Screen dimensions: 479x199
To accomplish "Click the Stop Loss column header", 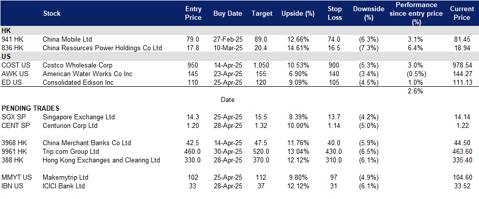I will [x=335, y=13].
